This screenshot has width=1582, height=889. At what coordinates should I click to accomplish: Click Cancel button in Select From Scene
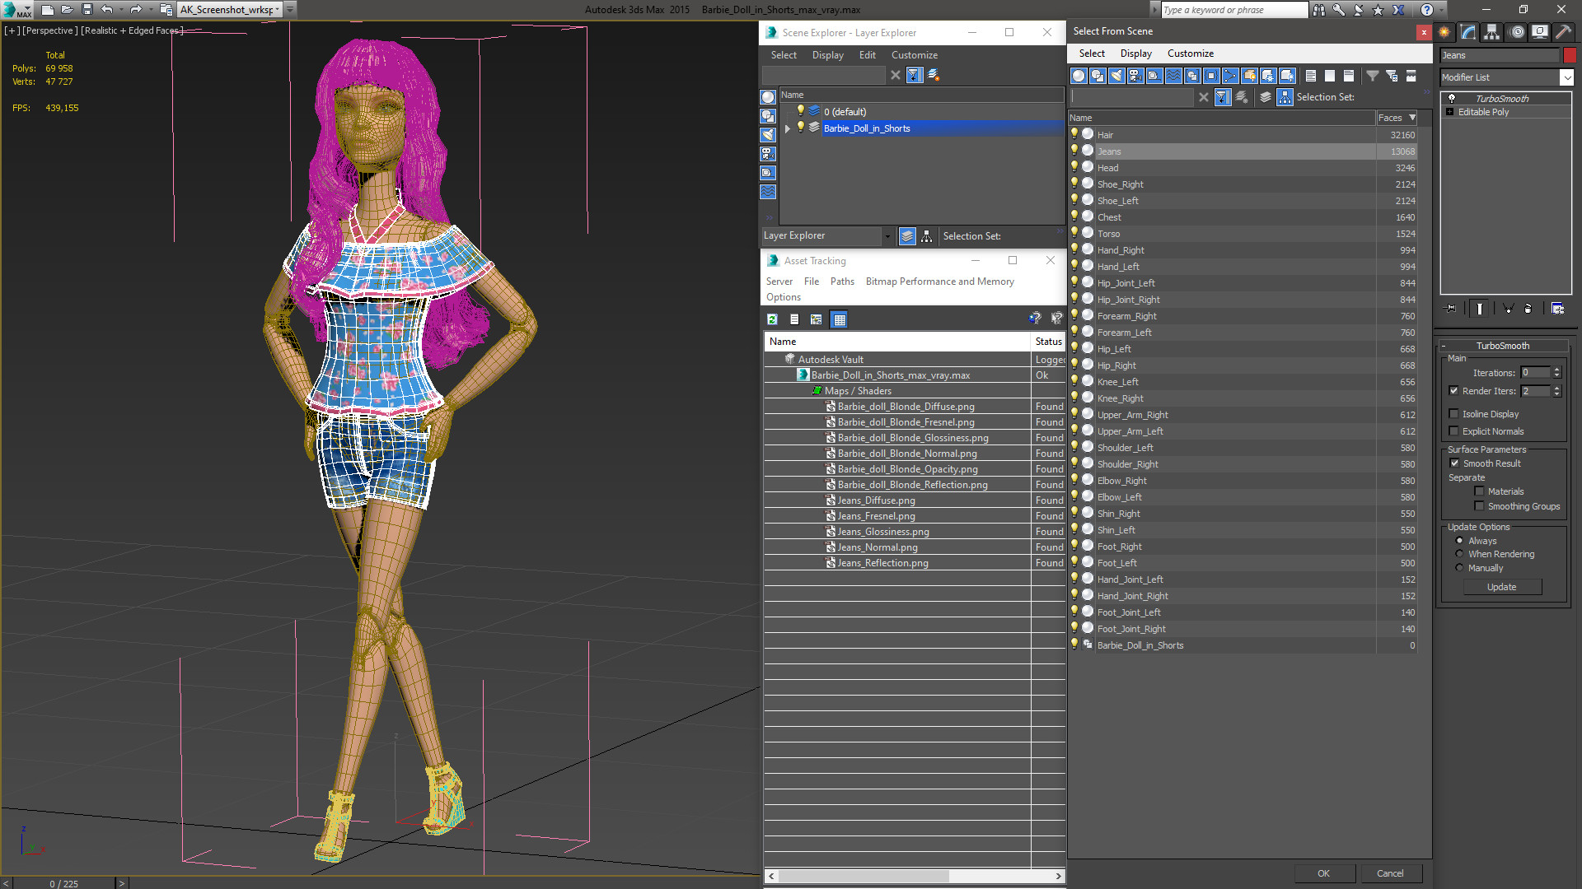(1390, 873)
